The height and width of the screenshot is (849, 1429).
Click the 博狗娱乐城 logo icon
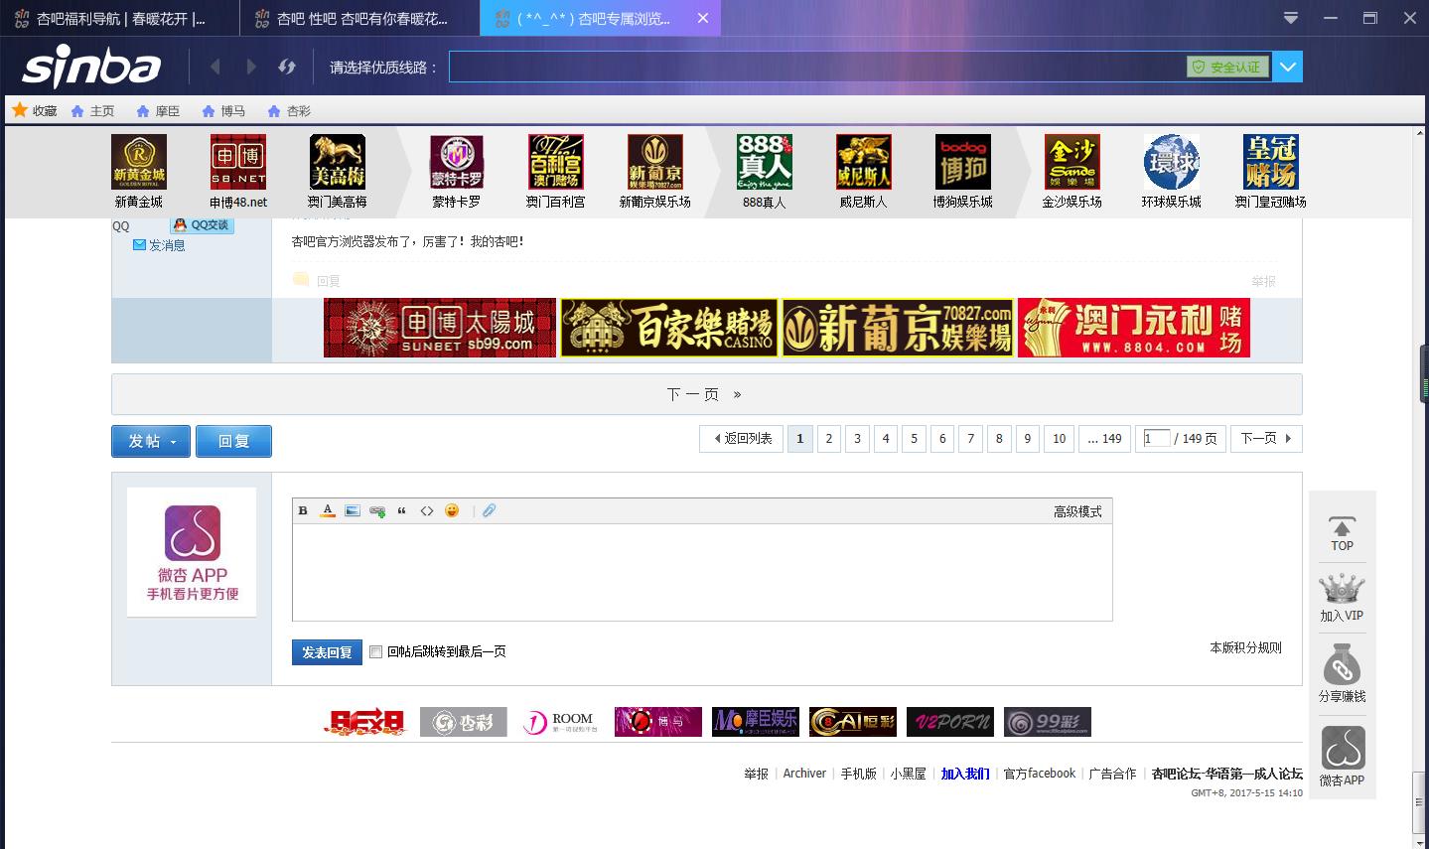tap(963, 162)
